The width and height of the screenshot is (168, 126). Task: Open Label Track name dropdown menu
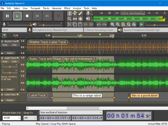(11, 95)
